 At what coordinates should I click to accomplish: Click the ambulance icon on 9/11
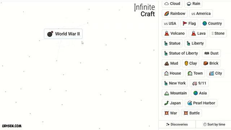click(195, 83)
